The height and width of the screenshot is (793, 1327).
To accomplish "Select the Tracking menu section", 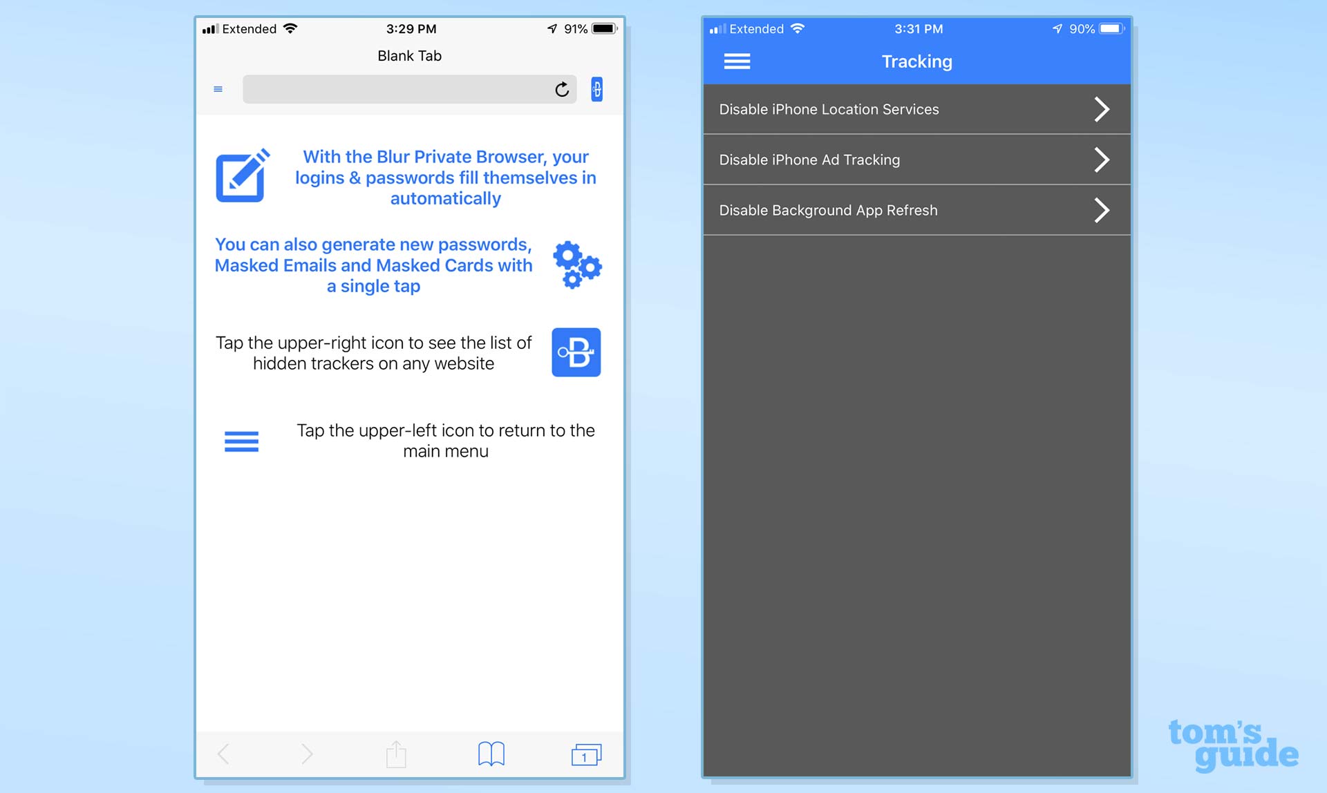I will pos(916,61).
